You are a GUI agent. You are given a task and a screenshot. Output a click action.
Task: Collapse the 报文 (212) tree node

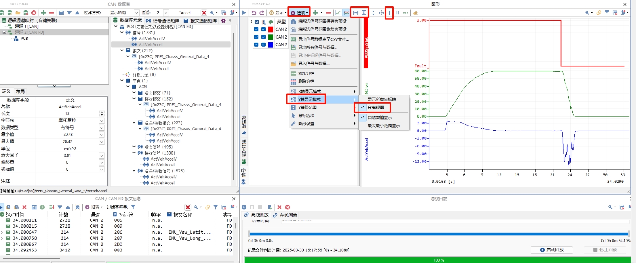pos(122,51)
